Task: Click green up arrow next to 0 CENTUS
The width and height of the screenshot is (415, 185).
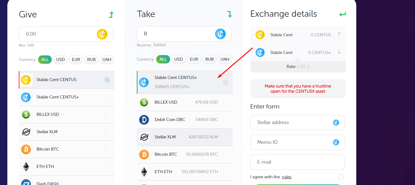Action: pyautogui.click(x=339, y=34)
